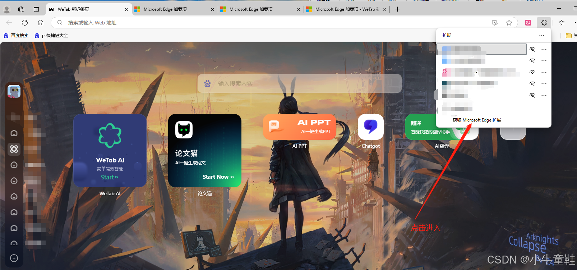577x270 pixels.
Task: Click Start Now on 论文猫 card
Action: click(218, 177)
